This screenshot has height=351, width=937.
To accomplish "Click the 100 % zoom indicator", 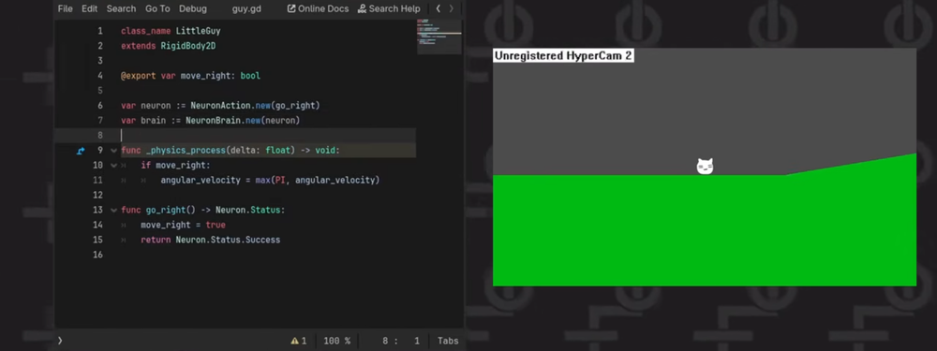I will click(337, 341).
